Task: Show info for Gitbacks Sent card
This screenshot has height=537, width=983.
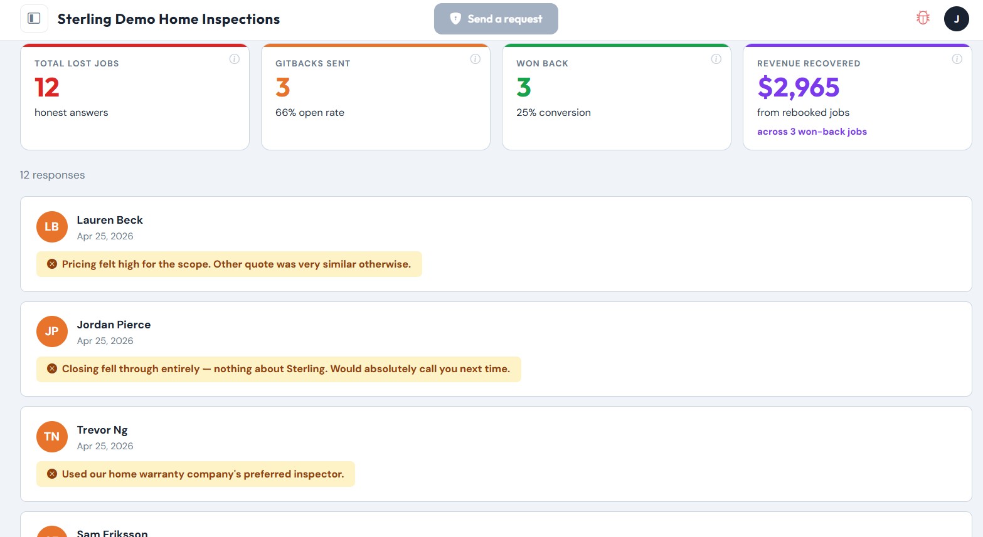Action: click(x=475, y=59)
